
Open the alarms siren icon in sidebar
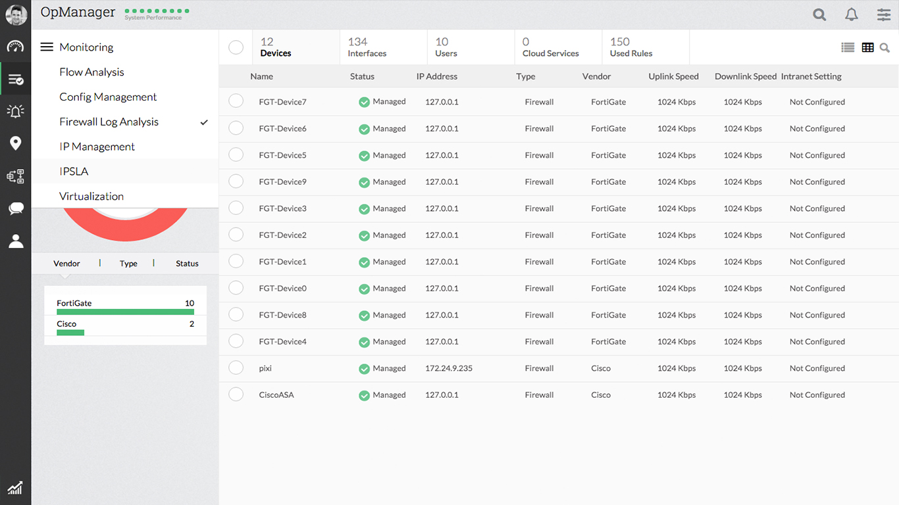pyautogui.click(x=16, y=111)
